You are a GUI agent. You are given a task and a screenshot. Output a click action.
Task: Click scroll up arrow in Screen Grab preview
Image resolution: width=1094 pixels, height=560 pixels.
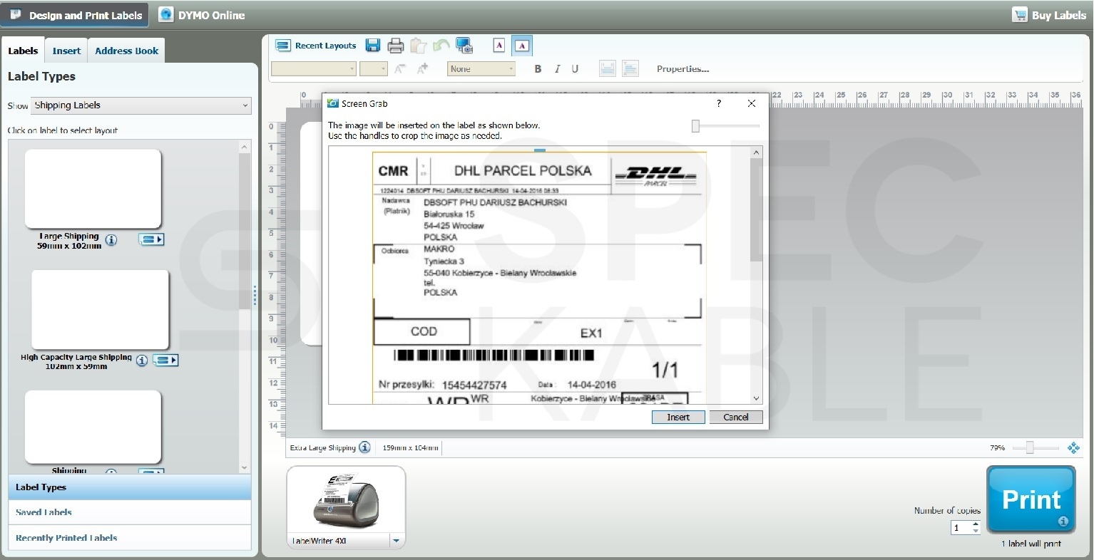pyautogui.click(x=757, y=152)
